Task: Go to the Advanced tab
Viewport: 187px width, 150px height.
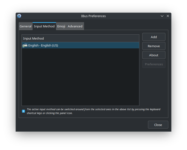Action: pyautogui.click(x=75, y=26)
